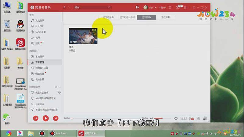Toggle the lyrics 词 icon
This screenshot has width=244, height=137.
click(x=198, y=118)
